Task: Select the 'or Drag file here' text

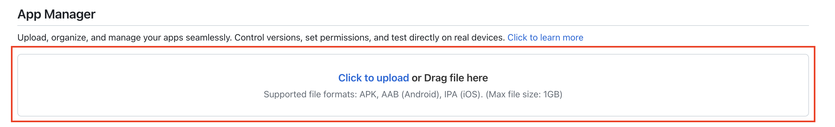Action: click(449, 78)
